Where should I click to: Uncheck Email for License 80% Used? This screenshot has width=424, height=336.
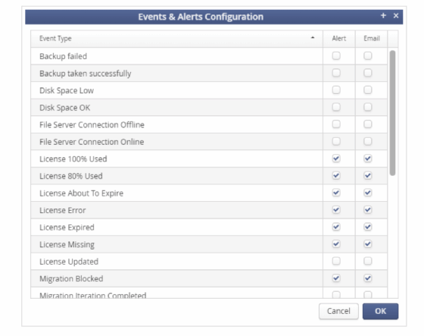click(368, 175)
